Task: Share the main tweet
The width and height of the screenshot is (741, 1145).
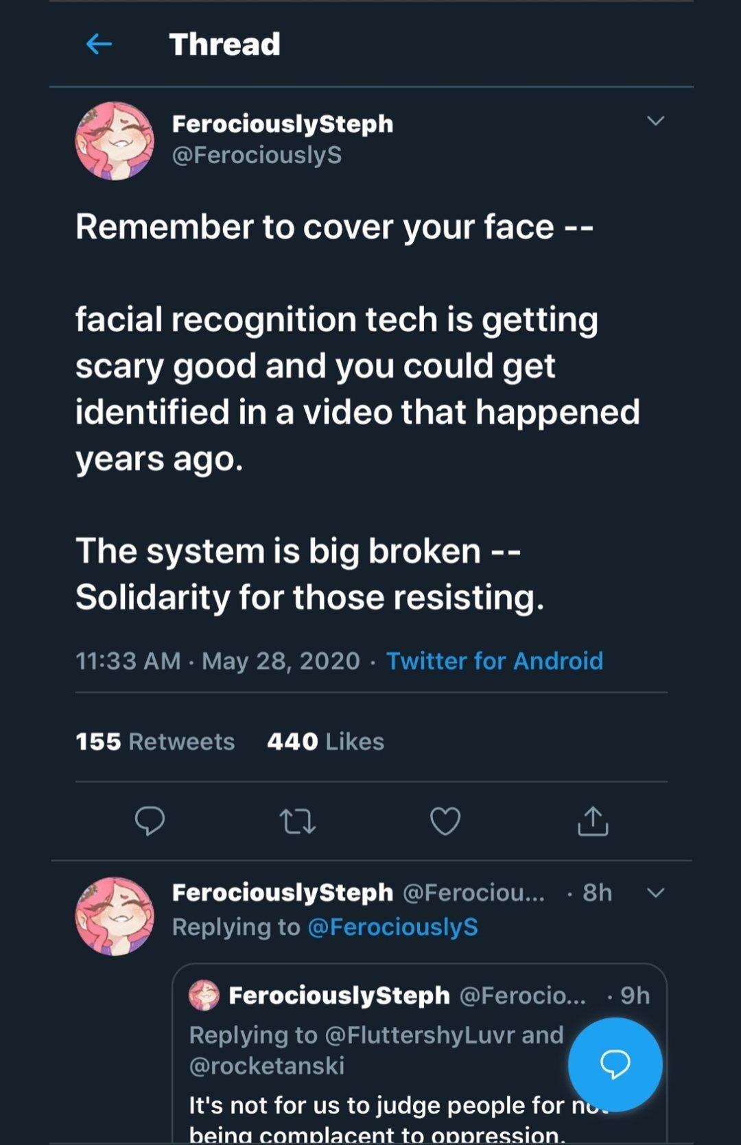Action: pyautogui.click(x=593, y=821)
